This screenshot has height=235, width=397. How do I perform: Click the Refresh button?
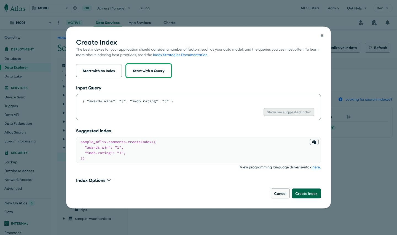tap(377, 48)
